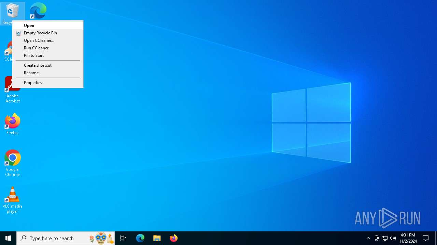This screenshot has height=245, width=437.
Task: Choose Open in the context menu
Action: (48, 26)
